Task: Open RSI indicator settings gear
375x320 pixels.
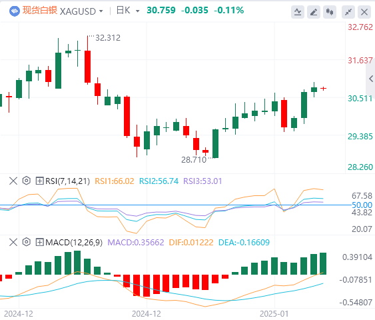Action: click(26, 181)
